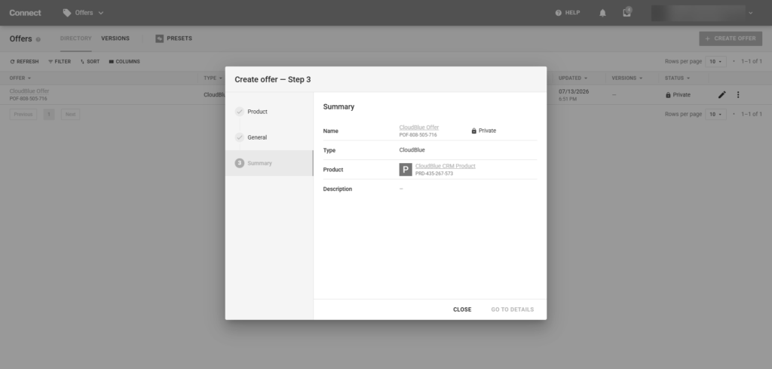Click CloudBlue Offer name in table

pos(29,91)
